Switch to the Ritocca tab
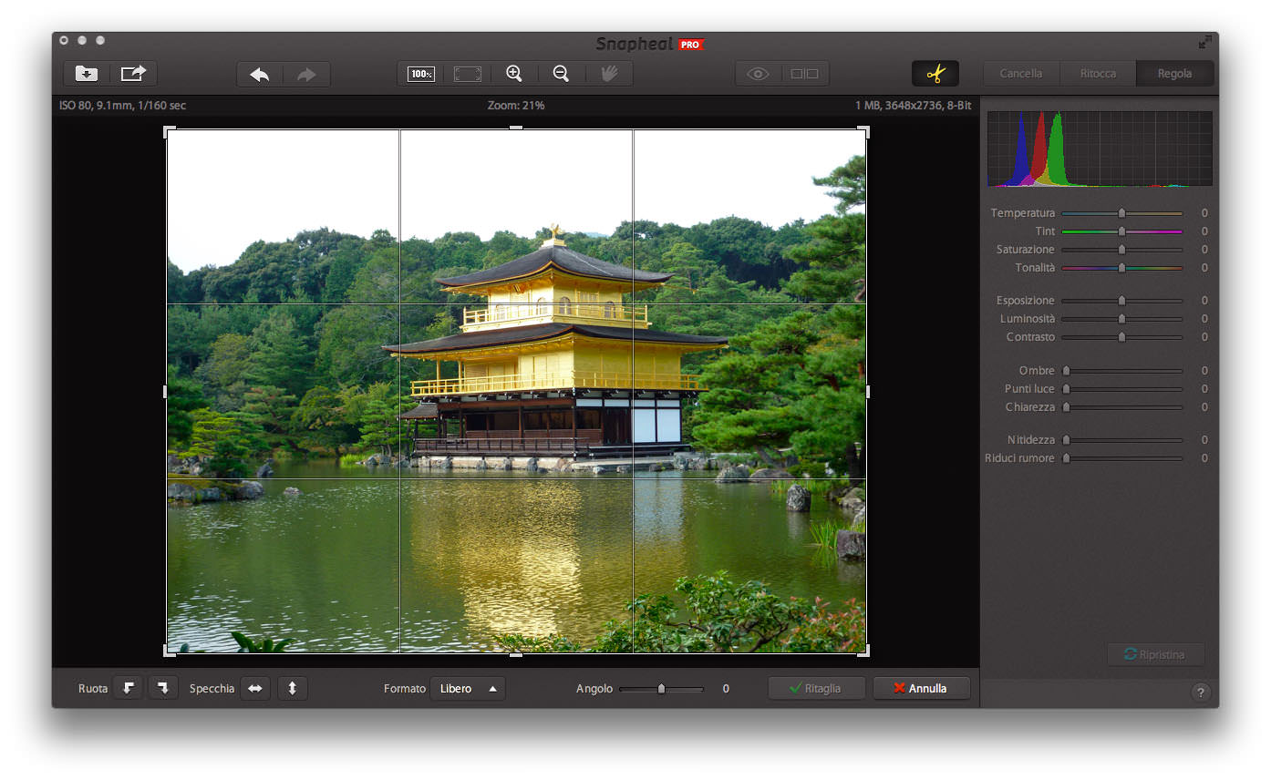The image size is (1271, 780). [x=1098, y=74]
